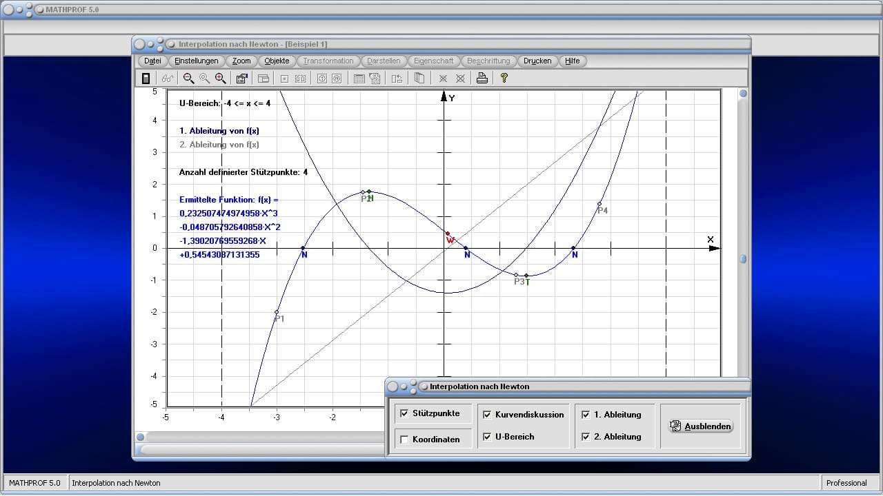
Task: Open the calculator icon at toolbar start
Action: pos(146,79)
